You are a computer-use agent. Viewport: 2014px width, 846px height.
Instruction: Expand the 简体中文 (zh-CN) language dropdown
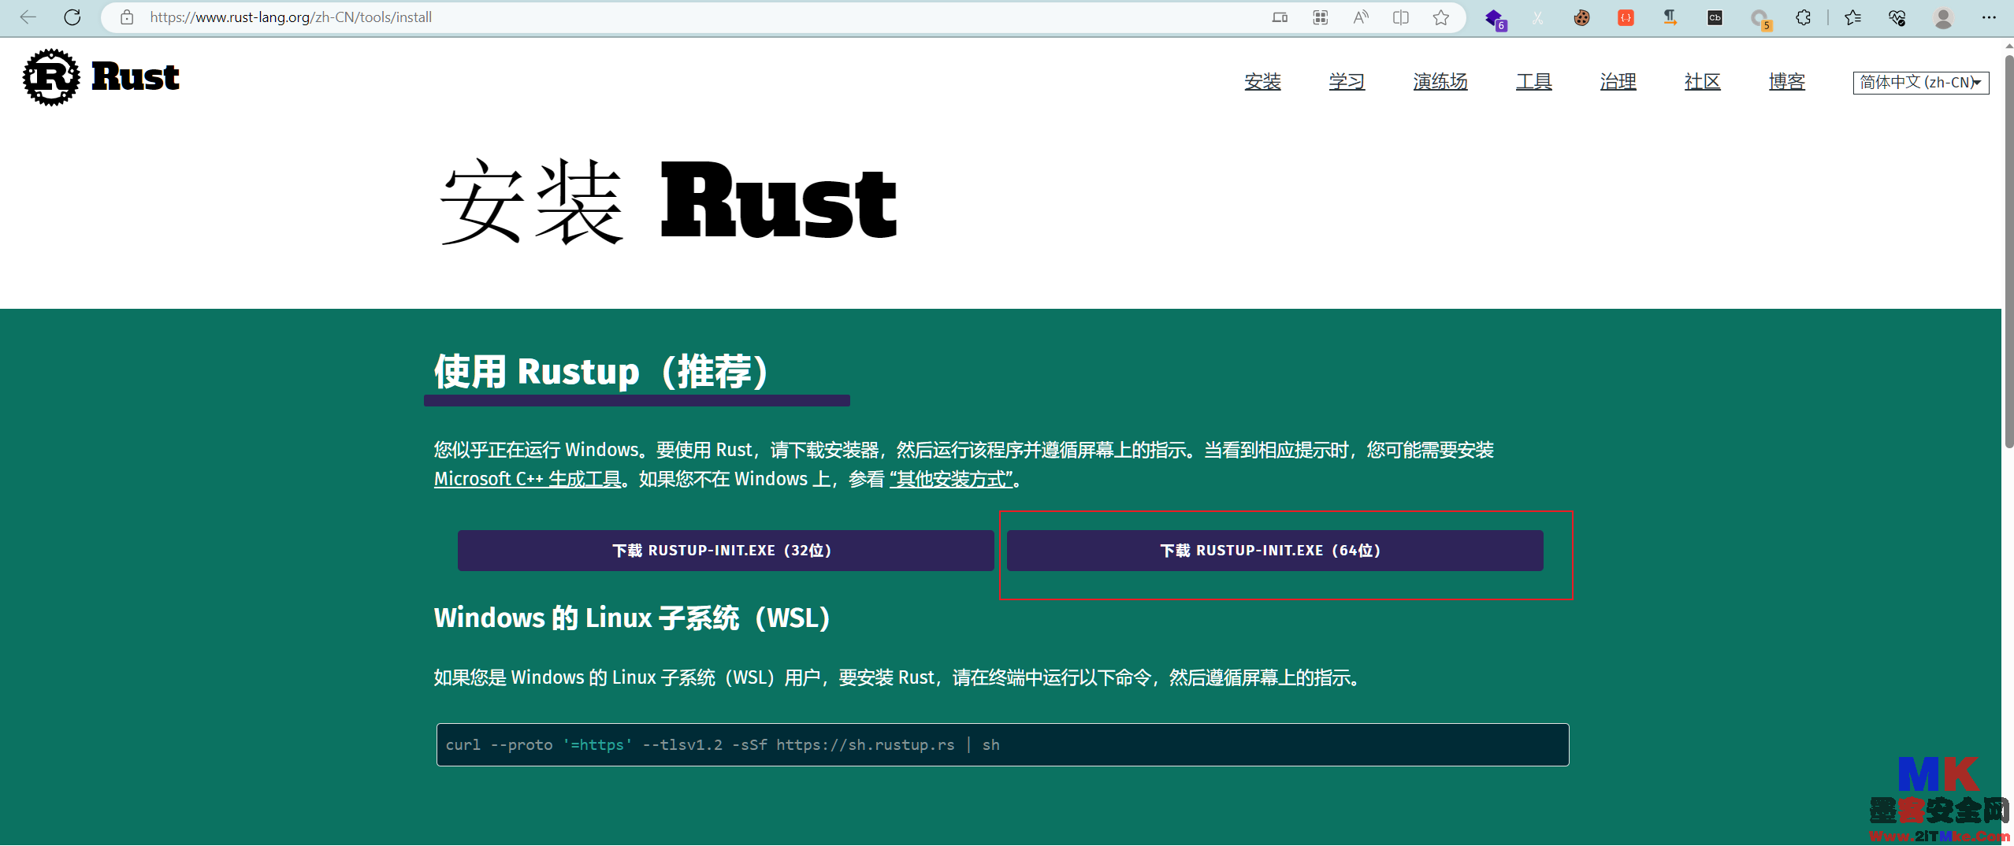pos(1920,82)
